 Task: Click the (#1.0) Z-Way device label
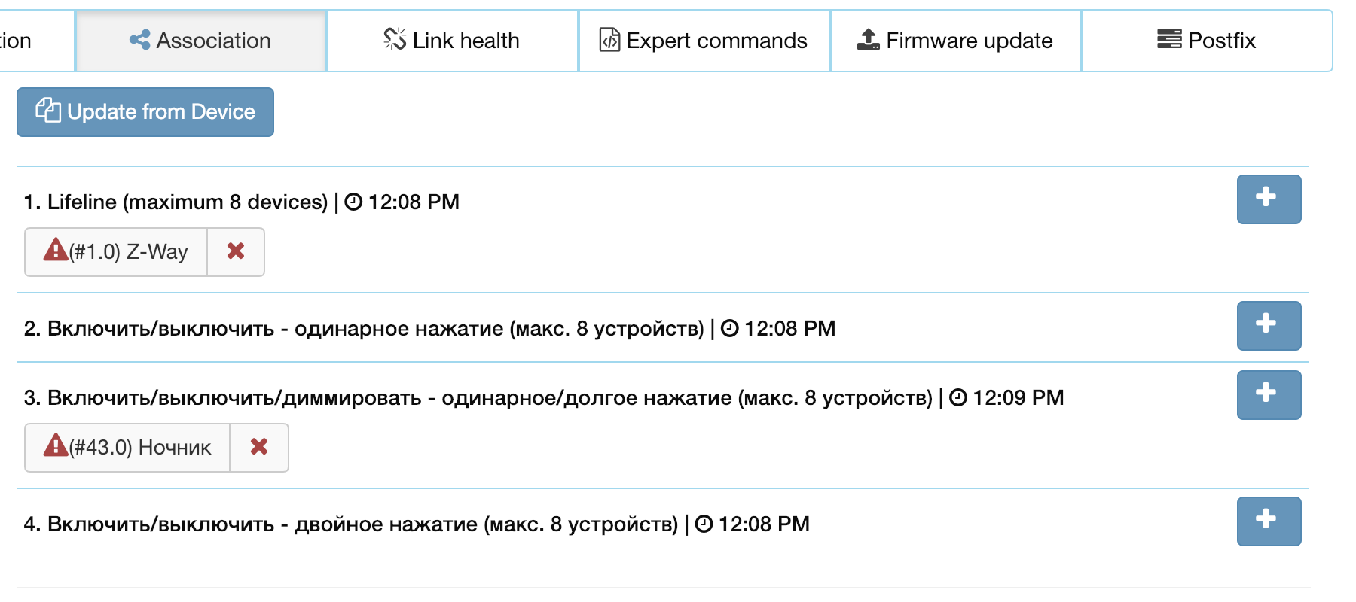point(128,252)
